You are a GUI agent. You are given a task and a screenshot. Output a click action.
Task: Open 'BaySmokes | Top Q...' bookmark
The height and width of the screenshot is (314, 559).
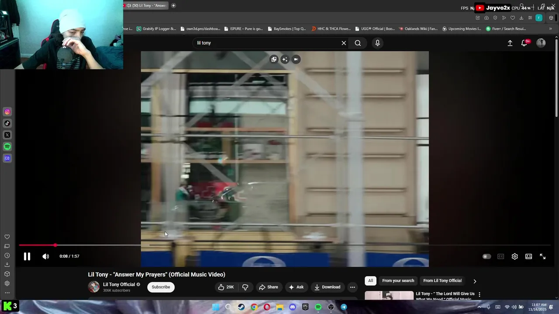[x=286, y=29]
